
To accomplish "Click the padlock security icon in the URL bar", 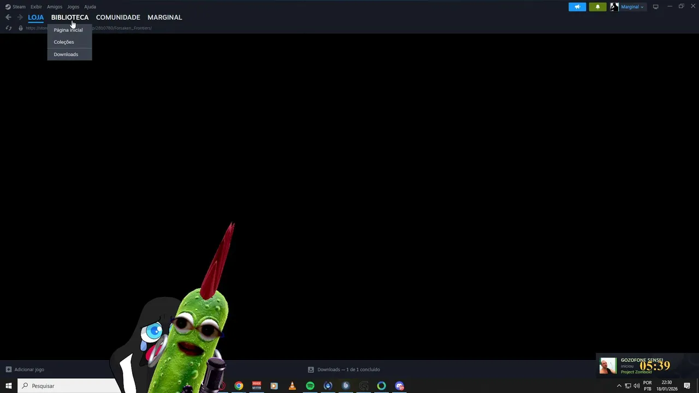I will (21, 28).
